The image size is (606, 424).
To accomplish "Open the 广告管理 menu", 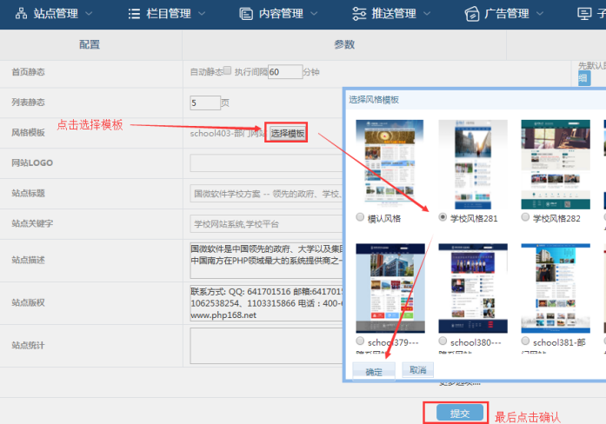I will 540,14.
